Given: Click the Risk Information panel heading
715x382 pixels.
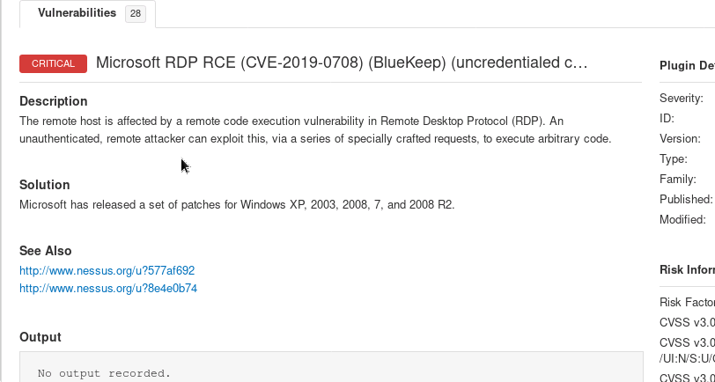Looking at the screenshot, I should click(x=687, y=270).
